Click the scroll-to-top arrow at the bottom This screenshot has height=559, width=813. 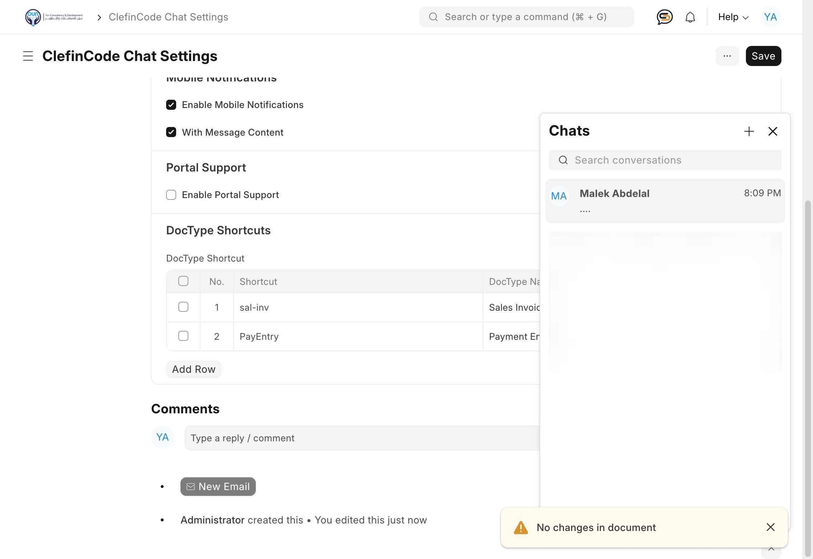(771, 550)
